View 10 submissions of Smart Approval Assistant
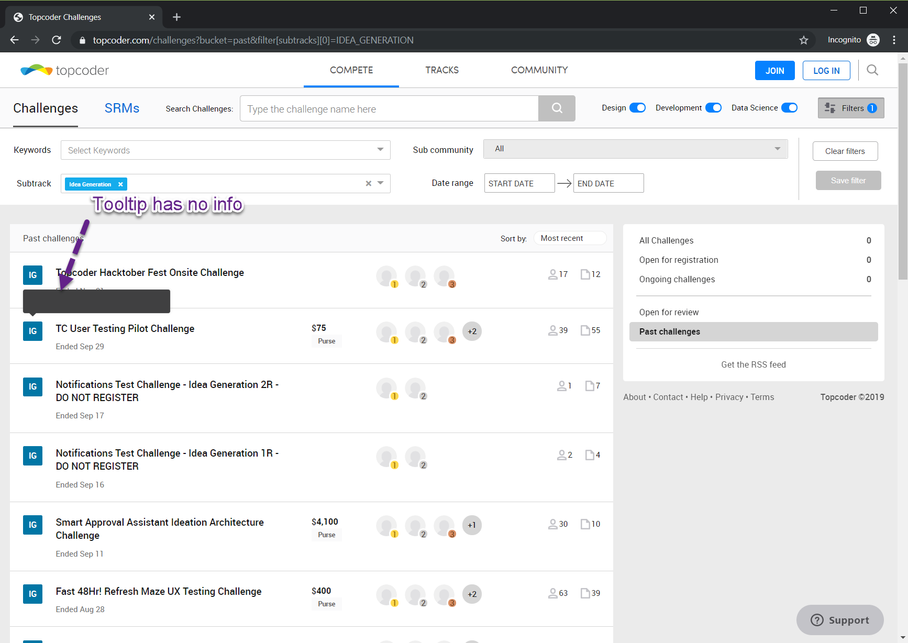The height and width of the screenshot is (643, 908). pyautogui.click(x=591, y=524)
